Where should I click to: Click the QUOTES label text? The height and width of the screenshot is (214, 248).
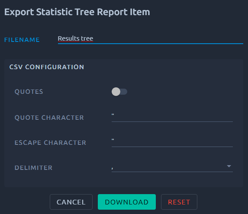tap(29, 92)
